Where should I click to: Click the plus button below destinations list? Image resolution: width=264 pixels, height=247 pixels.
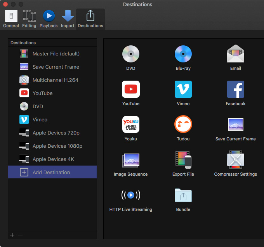click(12, 235)
